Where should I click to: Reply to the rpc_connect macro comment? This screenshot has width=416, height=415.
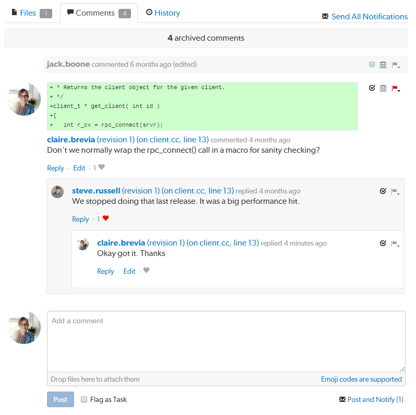tap(55, 168)
